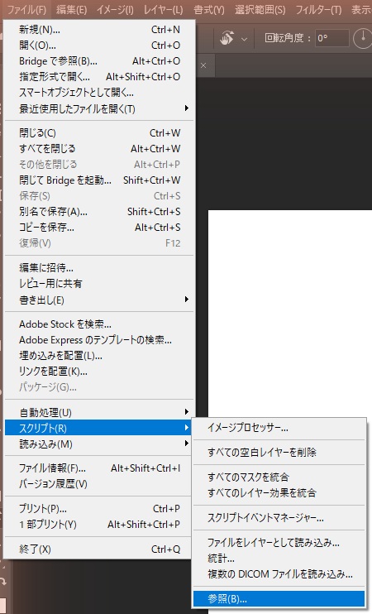Choose 1 部プリント(Y)
This screenshot has width=372, height=614.
click(x=99, y=524)
